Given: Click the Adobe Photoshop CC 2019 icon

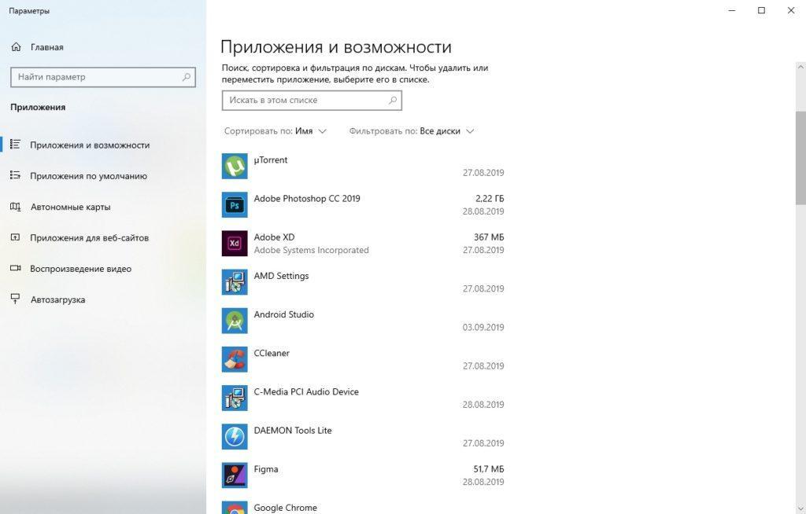Looking at the screenshot, I should point(235,205).
